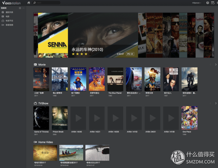The width and height of the screenshot is (218, 168).
Task: Show previous movies with left chevron
Action: click(210, 64)
